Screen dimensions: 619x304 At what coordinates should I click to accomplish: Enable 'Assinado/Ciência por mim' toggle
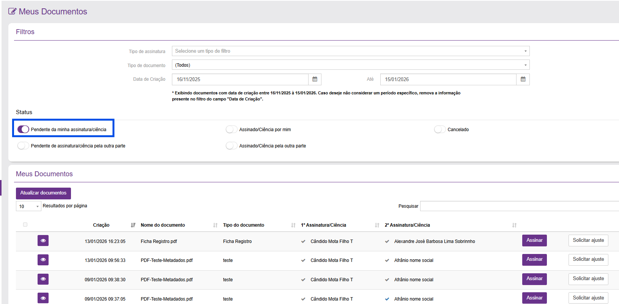point(231,129)
